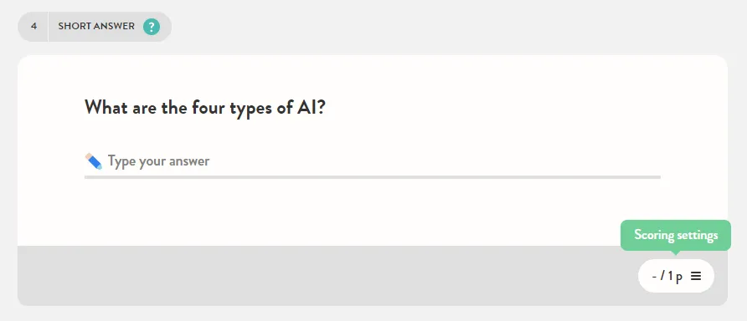Screen dimensions: 747x321
Task: Click the question number 4 badge
Action: click(33, 26)
